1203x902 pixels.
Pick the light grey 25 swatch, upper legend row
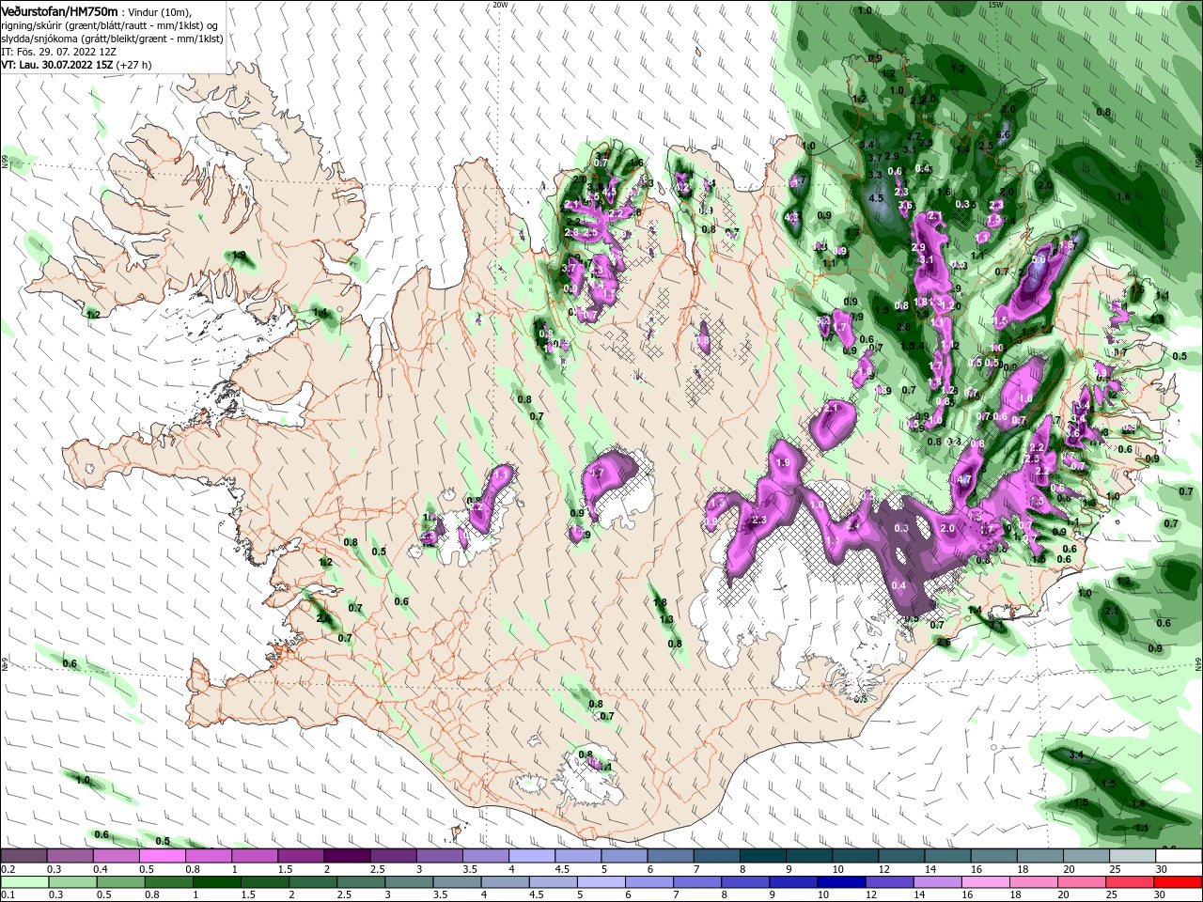[1131, 856]
